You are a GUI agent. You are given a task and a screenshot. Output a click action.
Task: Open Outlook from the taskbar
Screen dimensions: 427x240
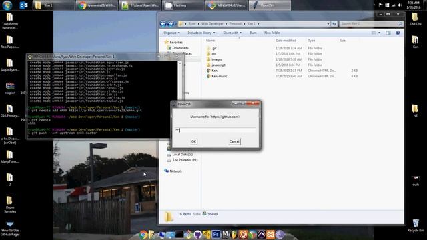(24, 5)
